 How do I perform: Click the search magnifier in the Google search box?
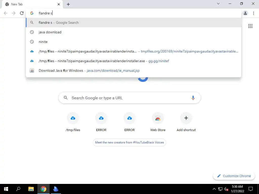point(66,98)
